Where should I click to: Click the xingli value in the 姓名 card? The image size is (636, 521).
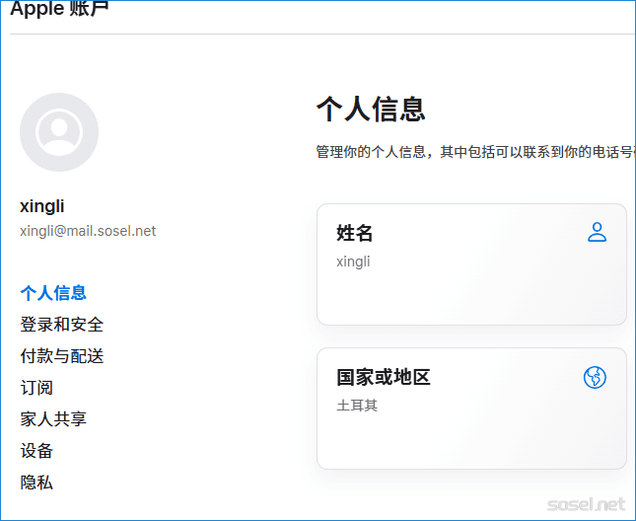tap(353, 261)
